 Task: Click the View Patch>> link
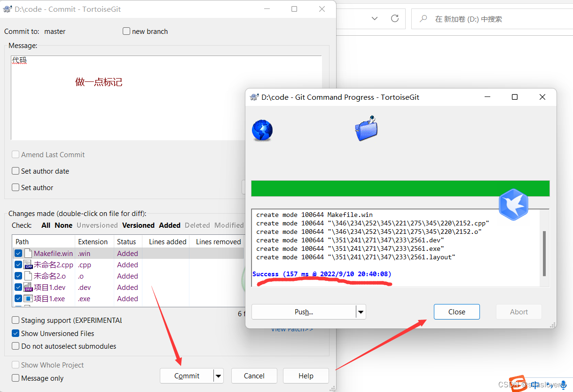pyautogui.click(x=292, y=329)
